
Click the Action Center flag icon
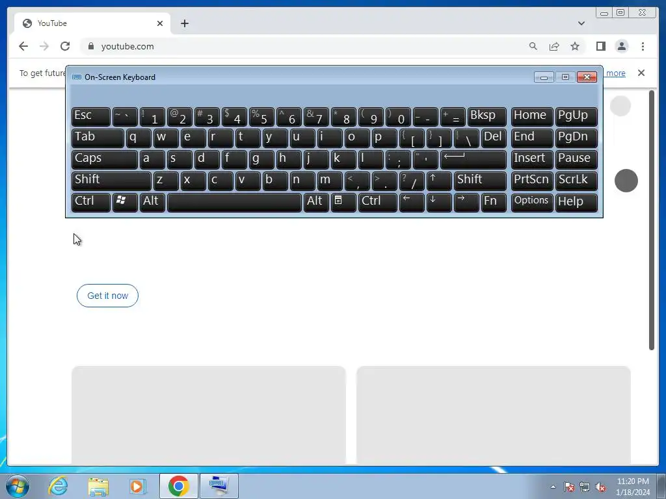point(568,487)
